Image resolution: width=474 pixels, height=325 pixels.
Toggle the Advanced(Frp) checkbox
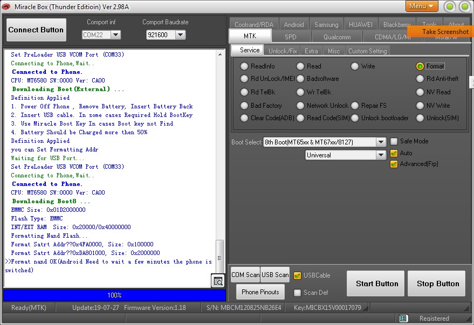[x=394, y=164]
